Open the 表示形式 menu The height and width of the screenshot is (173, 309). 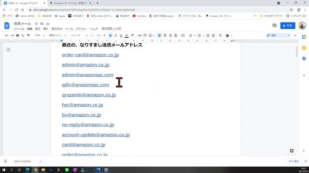(x=57, y=29)
